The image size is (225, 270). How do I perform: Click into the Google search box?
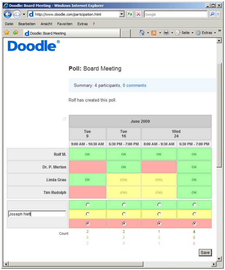[x=176, y=14]
